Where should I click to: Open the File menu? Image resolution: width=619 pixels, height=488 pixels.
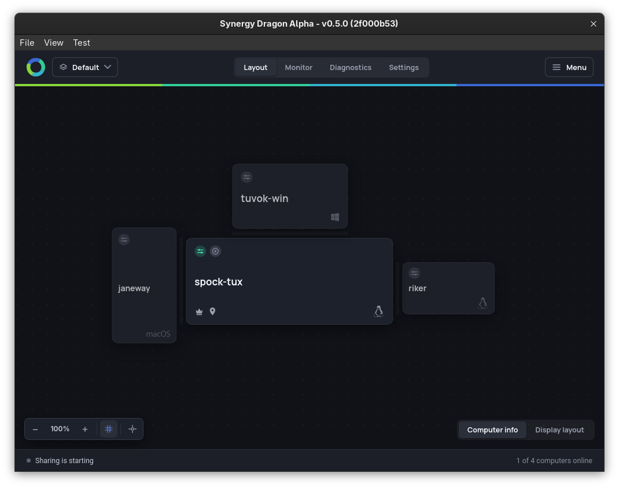[x=27, y=43]
